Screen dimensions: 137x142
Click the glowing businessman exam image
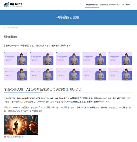click(21, 125)
